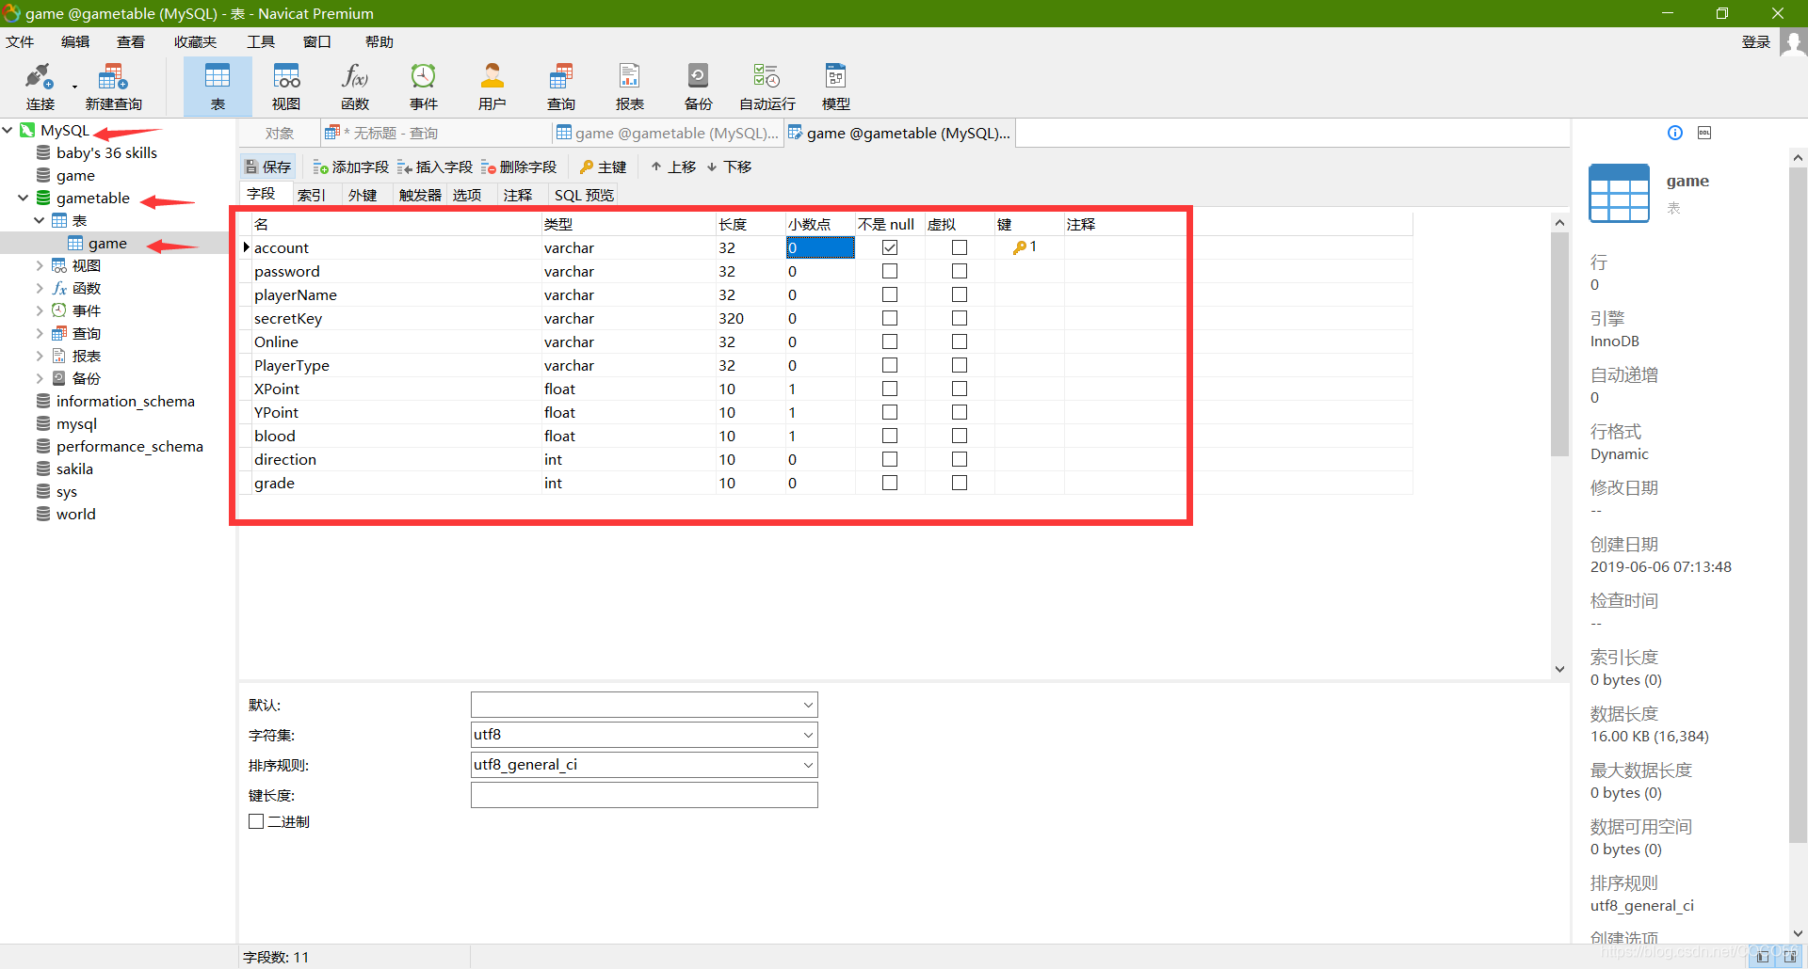Click the user avatar icon beside 登录
The width and height of the screenshot is (1808, 969).
pos(1793,42)
